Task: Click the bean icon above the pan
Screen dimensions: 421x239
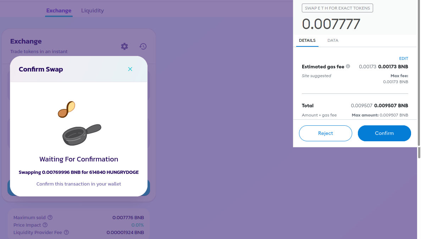Action: (67, 109)
